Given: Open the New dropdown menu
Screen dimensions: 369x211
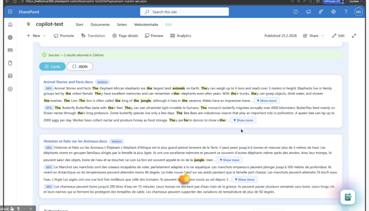Looking at the screenshot, I should pyautogui.click(x=36, y=36).
